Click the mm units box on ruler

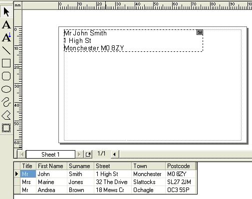point(18,5)
